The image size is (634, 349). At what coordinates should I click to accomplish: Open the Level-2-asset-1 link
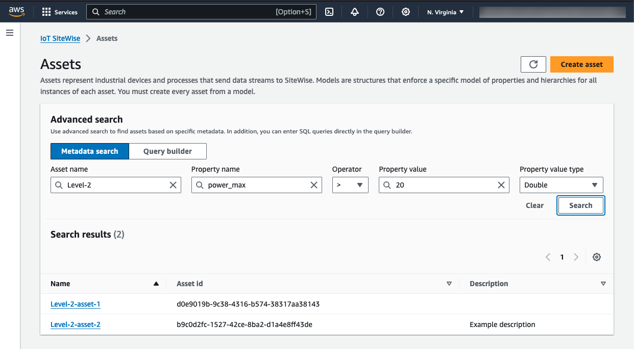pyautogui.click(x=76, y=304)
